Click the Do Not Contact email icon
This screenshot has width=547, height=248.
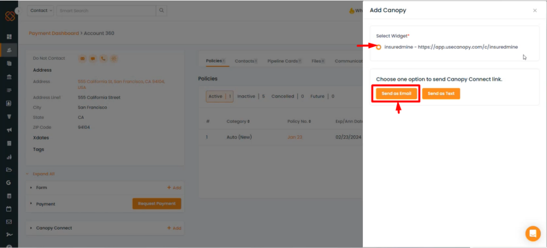82,59
